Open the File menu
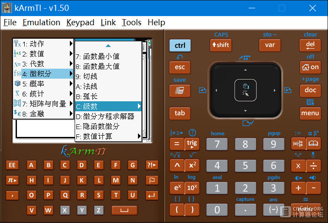The height and width of the screenshot is (223, 328). point(10,23)
